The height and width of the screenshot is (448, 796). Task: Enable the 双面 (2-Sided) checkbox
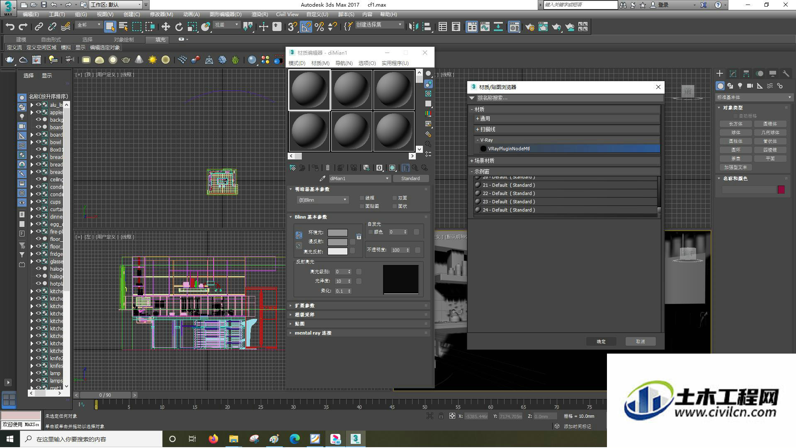394,198
